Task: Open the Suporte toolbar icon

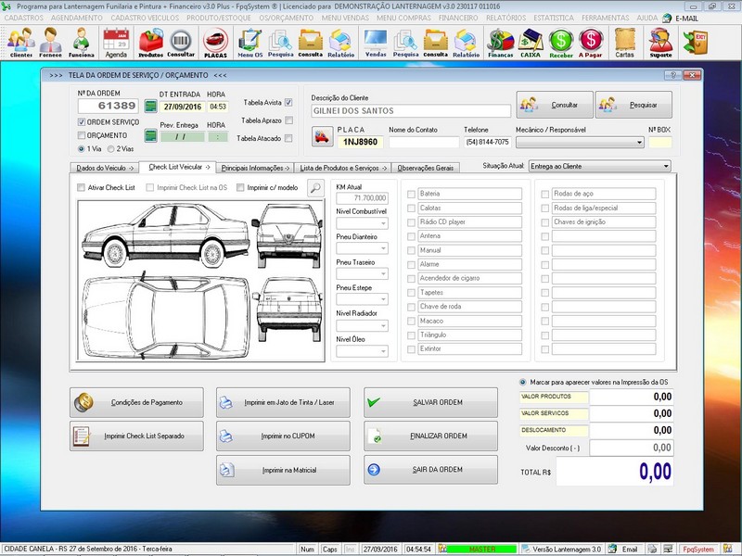Action: coord(660,42)
